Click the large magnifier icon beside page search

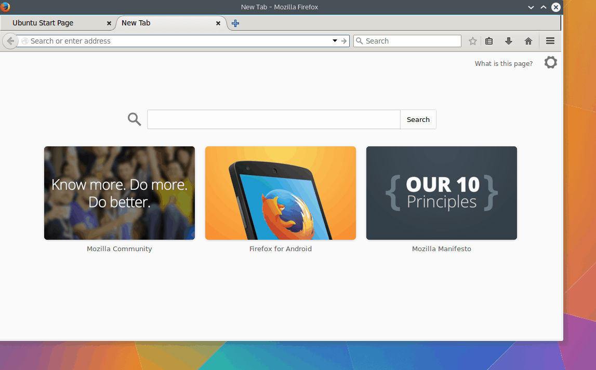tap(134, 119)
